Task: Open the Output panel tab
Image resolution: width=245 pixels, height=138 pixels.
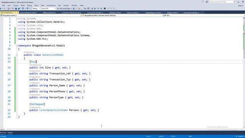Action: tap(10, 133)
